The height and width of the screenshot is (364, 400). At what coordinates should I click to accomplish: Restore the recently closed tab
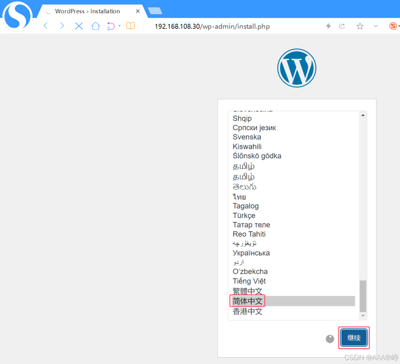[111, 26]
